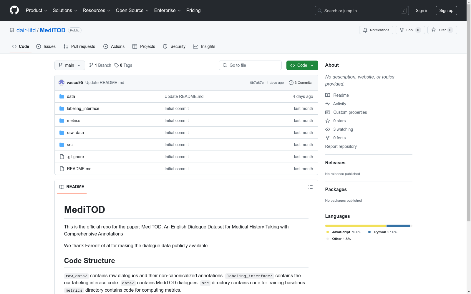Image resolution: width=471 pixels, height=294 pixels.
Task: Expand the Product menu
Action: click(x=37, y=10)
